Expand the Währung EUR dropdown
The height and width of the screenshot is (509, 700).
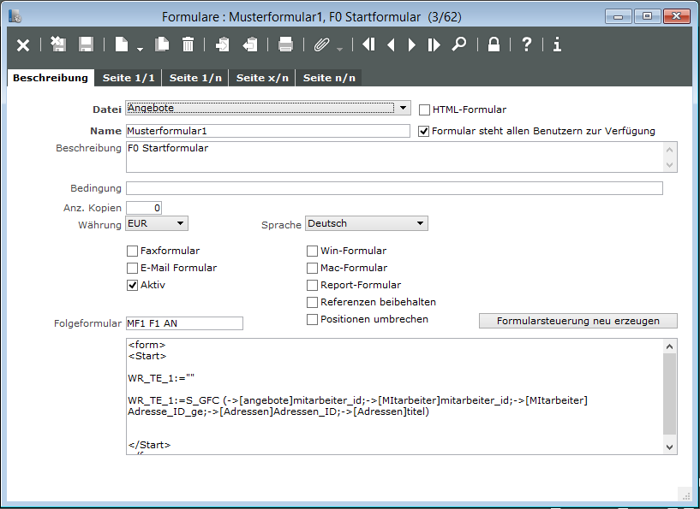[x=157, y=223]
